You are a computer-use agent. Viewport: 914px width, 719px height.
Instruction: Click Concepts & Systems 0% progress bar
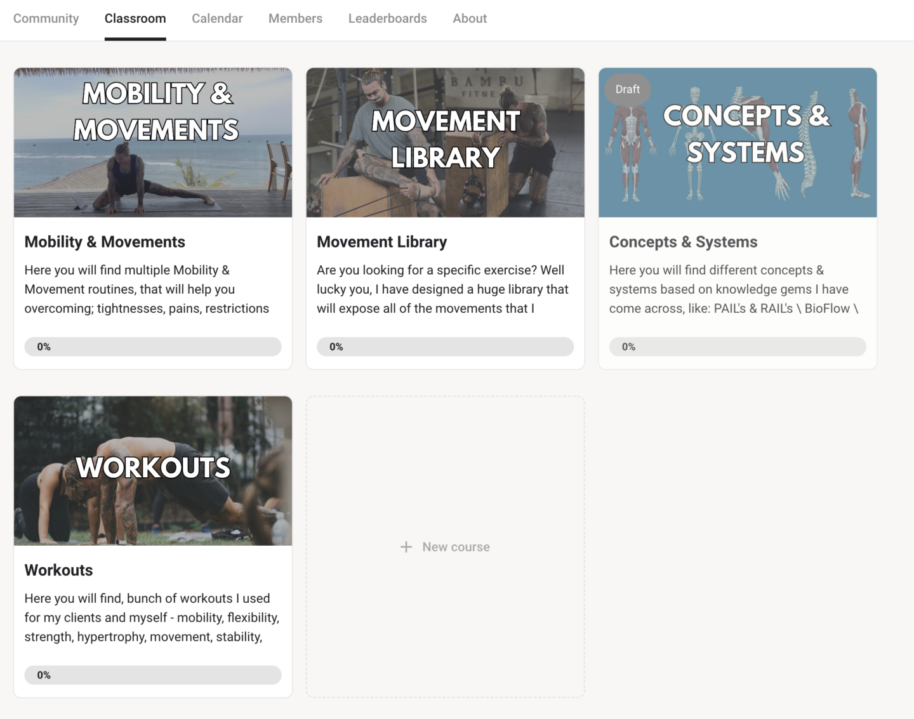(x=738, y=346)
